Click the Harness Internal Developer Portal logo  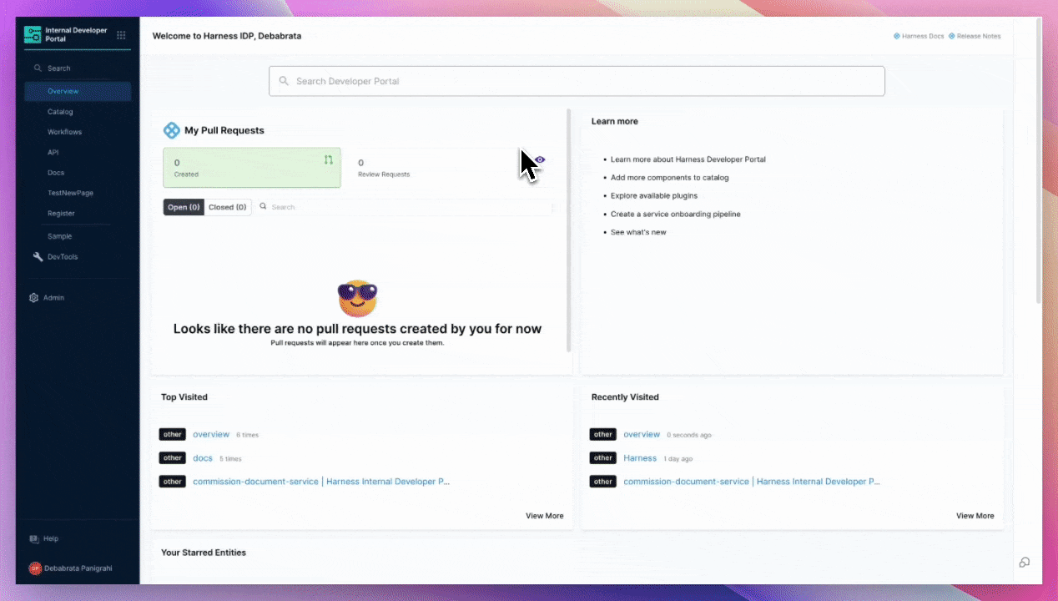(33, 35)
